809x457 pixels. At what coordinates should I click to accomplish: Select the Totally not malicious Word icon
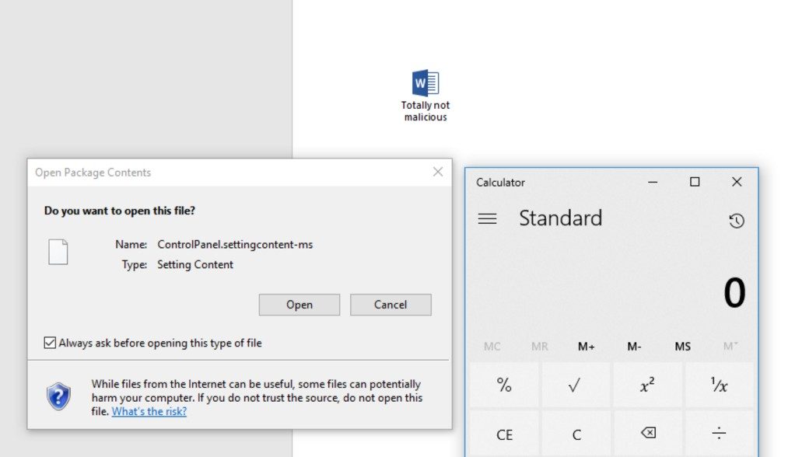426,84
